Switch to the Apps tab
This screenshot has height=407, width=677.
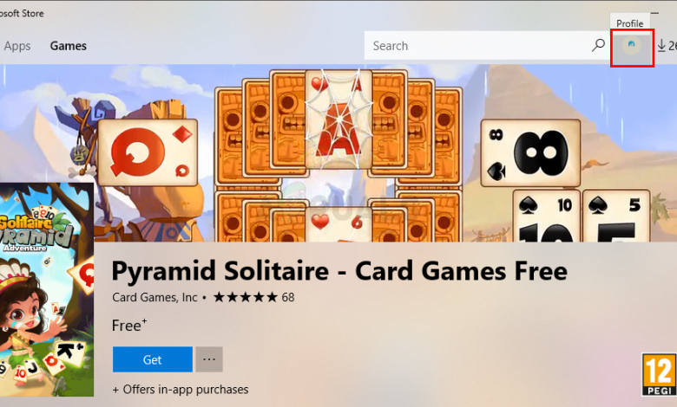pyautogui.click(x=17, y=46)
